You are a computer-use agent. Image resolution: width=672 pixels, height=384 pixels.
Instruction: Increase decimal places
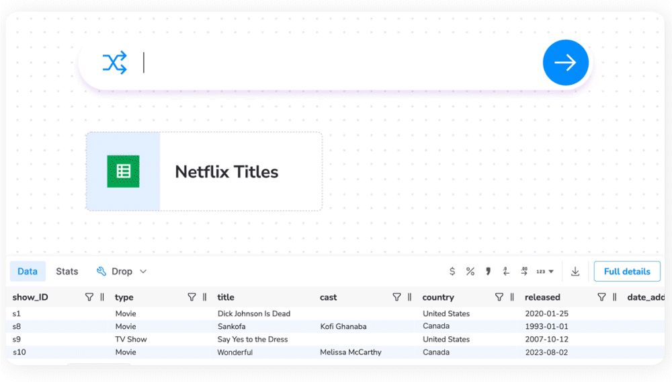tap(524, 271)
